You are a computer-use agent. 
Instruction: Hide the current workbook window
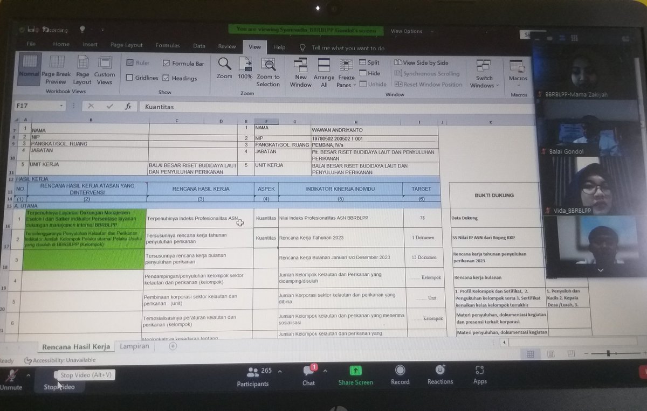pyautogui.click(x=369, y=73)
